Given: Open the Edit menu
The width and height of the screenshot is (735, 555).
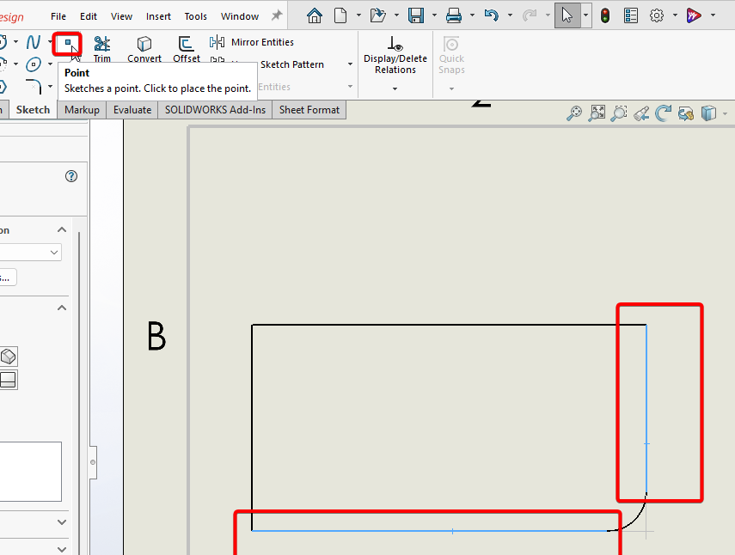Looking at the screenshot, I should click(x=89, y=16).
